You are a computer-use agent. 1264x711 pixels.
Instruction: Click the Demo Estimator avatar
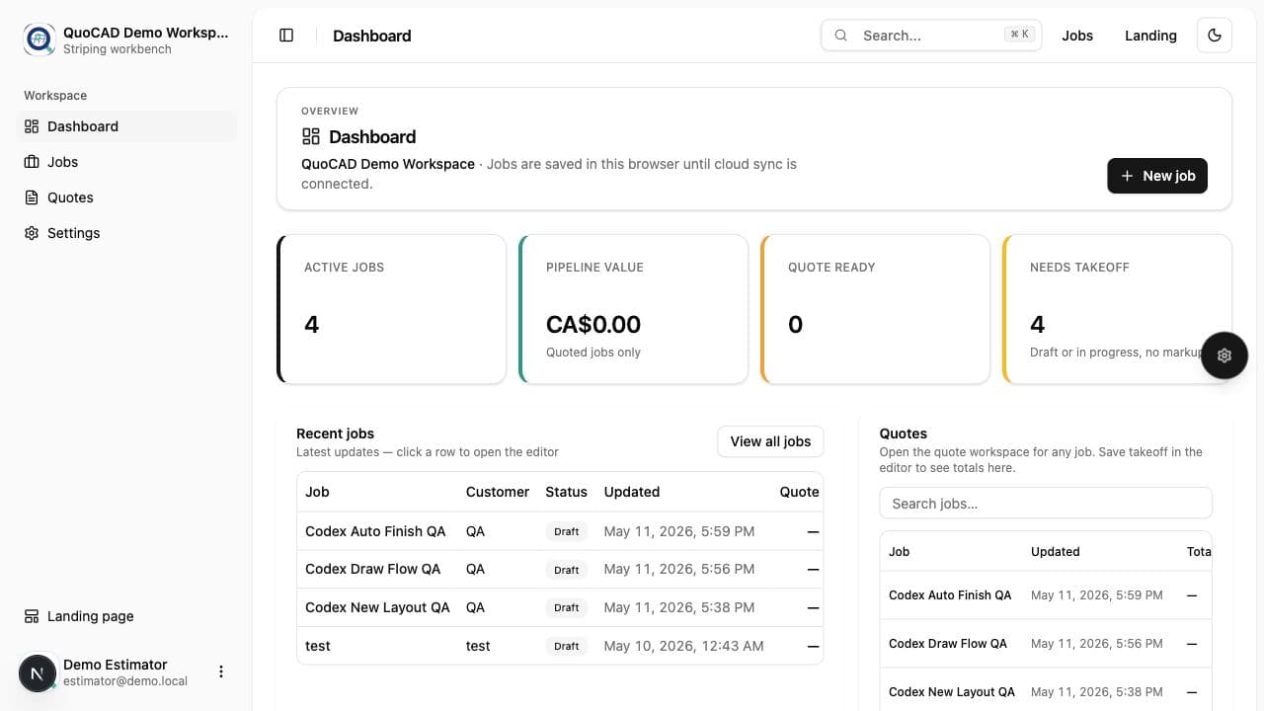pyautogui.click(x=38, y=673)
